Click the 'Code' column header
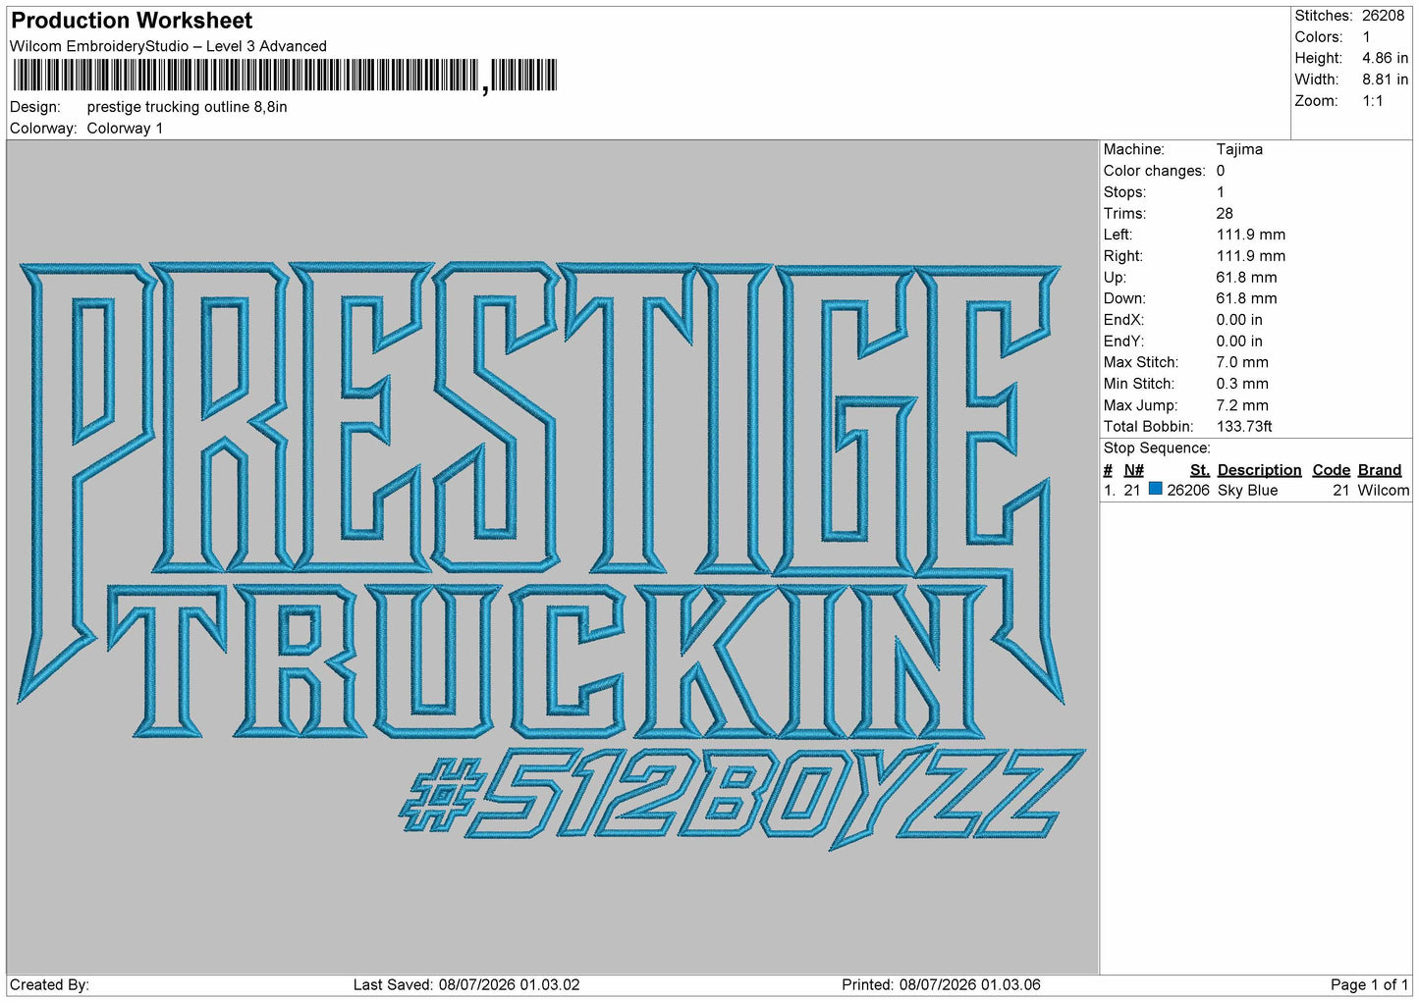 pyautogui.click(x=1331, y=470)
